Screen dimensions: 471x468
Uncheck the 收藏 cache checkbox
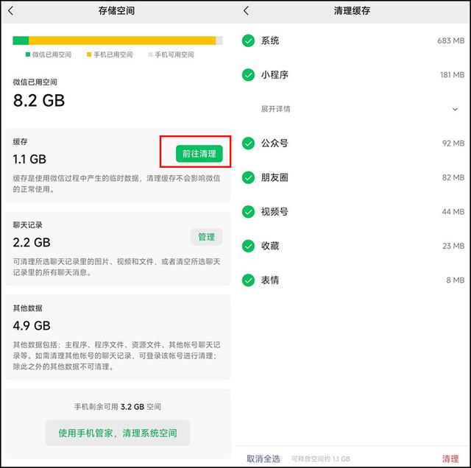tap(248, 246)
